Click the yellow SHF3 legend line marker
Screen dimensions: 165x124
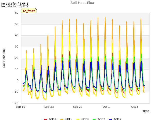(78, 119)
